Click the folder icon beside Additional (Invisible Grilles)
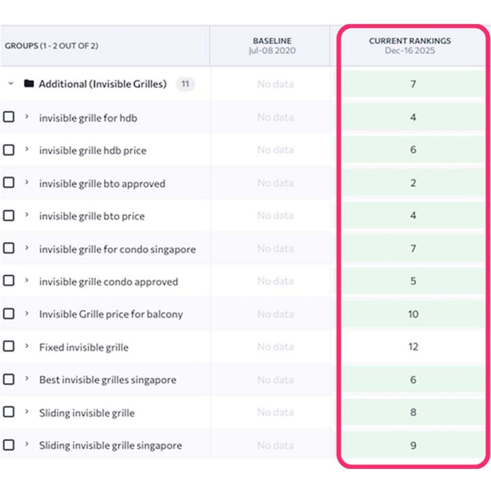 click(x=29, y=84)
